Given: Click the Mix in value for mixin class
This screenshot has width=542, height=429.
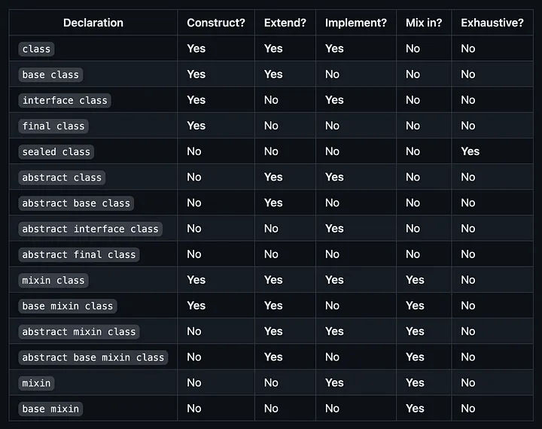Looking at the screenshot, I should 415,280.
